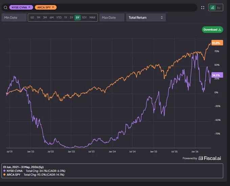Select the 3M time range
The width and height of the screenshot is (230, 186).
tap(45, 18)
